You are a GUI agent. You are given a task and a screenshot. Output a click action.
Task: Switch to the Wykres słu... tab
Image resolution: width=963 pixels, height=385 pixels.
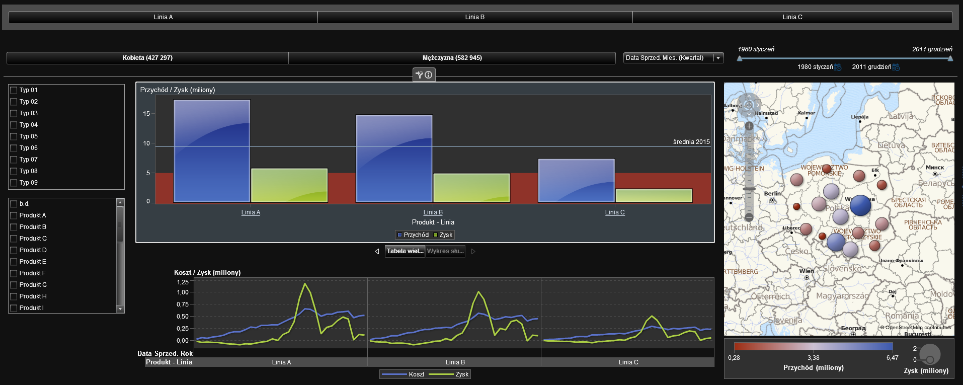(x=445, y=251)
